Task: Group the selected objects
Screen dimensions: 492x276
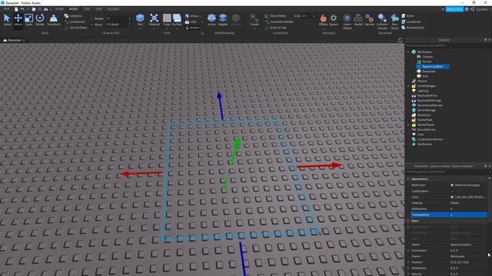Action: 192,15
